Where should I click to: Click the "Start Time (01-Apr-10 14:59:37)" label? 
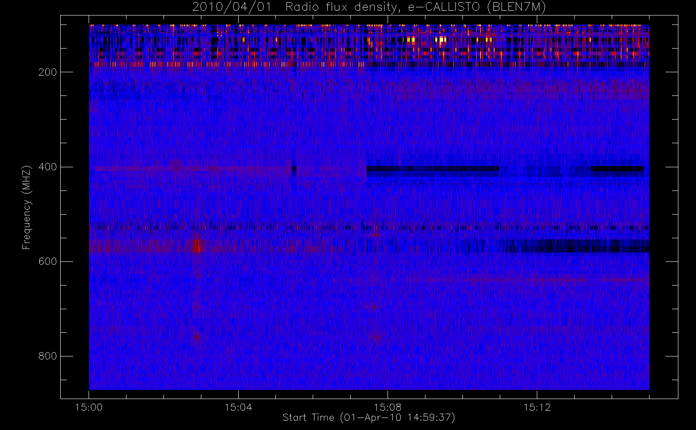(369, 418)
